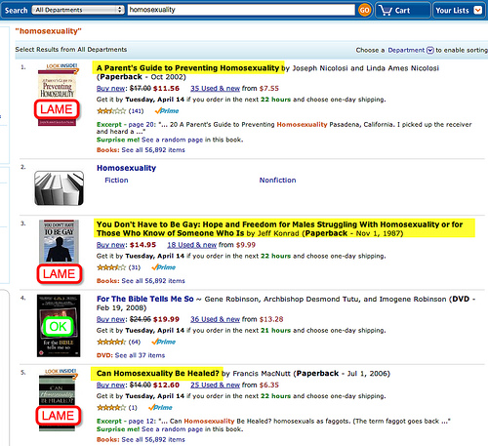The width and height of the screenshot is (488, 446).
Task: Click the Fiction category link
Action: click(116, 181)
